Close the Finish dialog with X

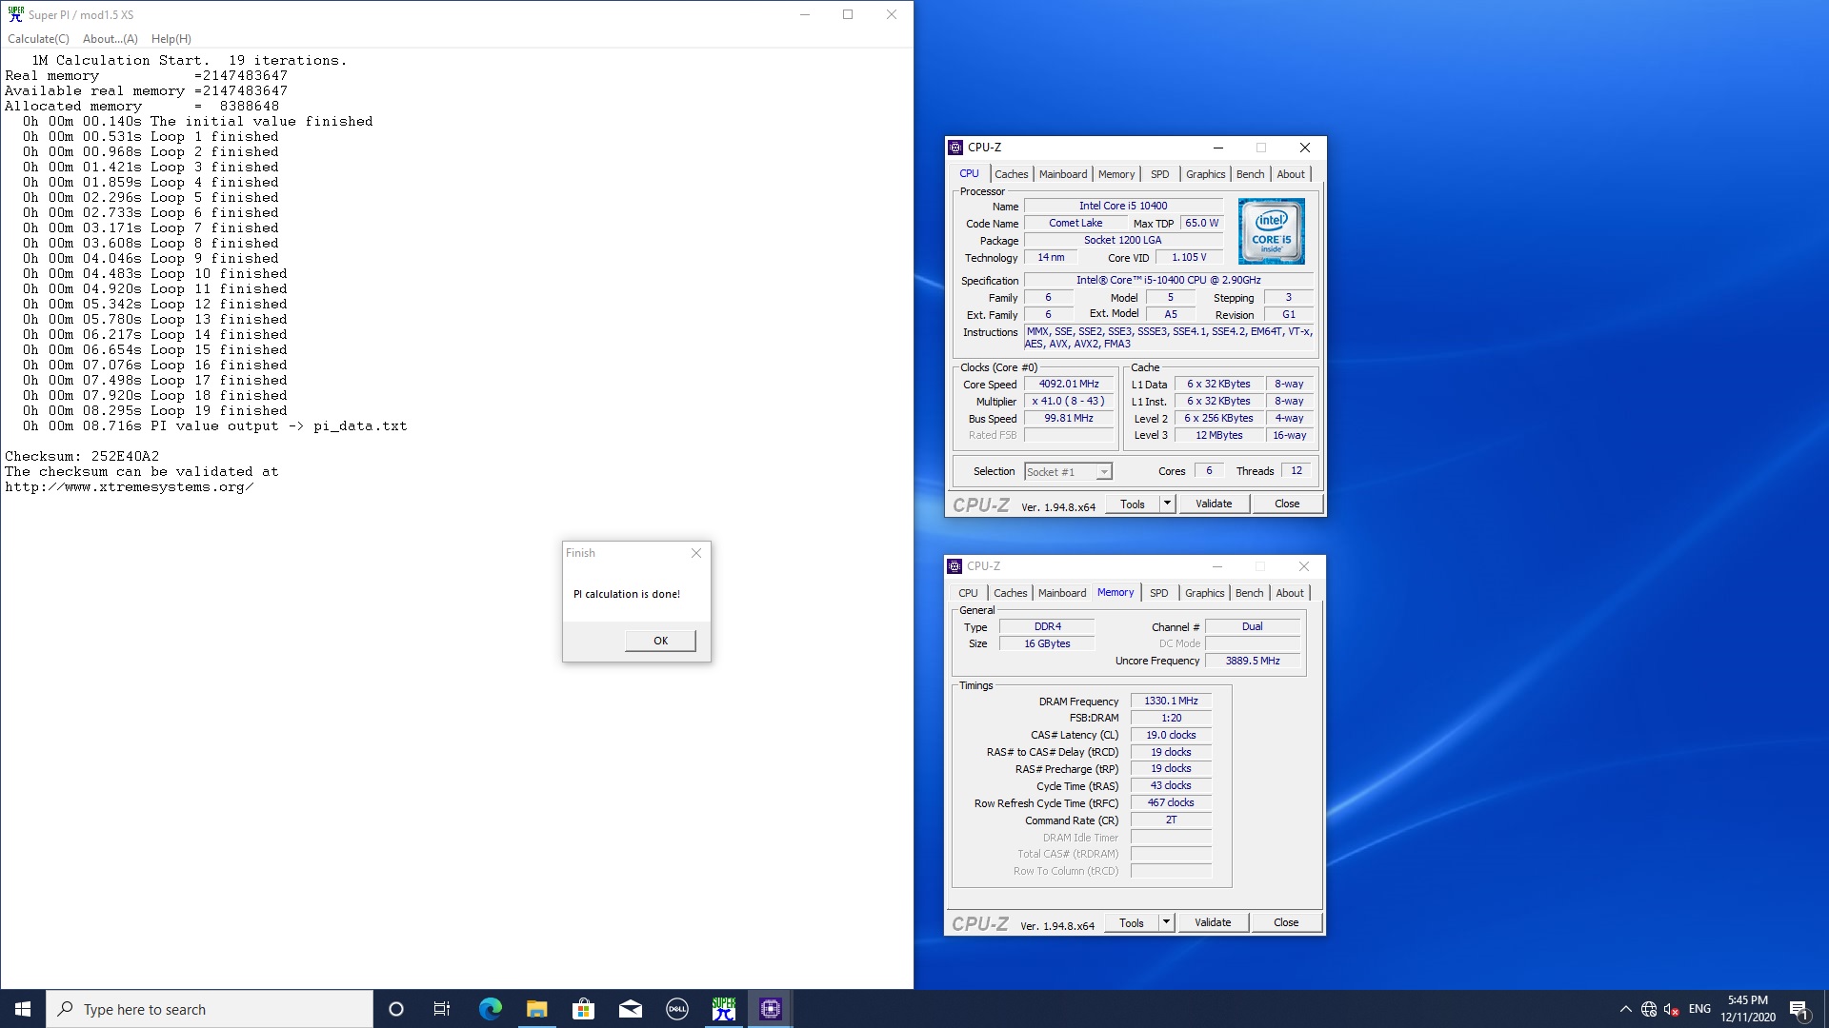(x=696, y=553)
